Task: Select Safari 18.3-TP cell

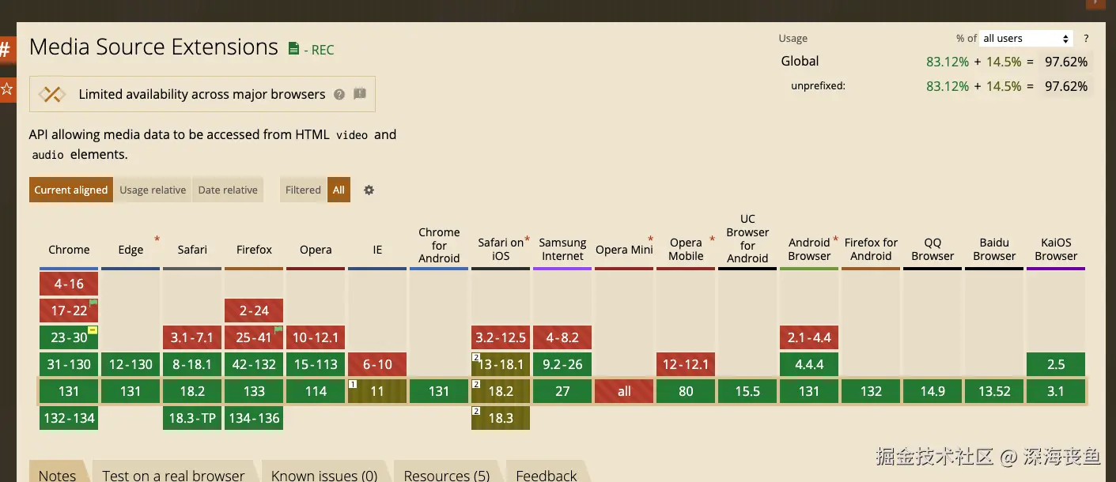Action: (x=192, y=418)
